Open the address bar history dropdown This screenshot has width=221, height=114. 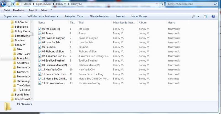click(157, 4)
